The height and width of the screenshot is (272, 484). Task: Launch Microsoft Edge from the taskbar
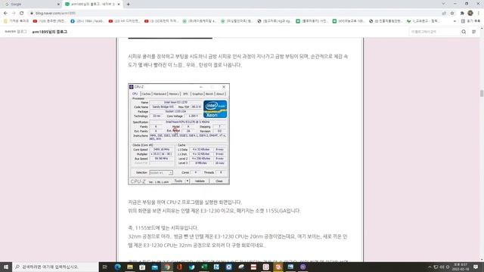click(118, 267)
